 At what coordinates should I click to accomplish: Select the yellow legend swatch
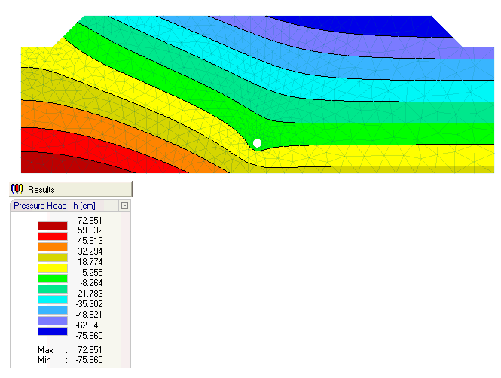[53, 268]
